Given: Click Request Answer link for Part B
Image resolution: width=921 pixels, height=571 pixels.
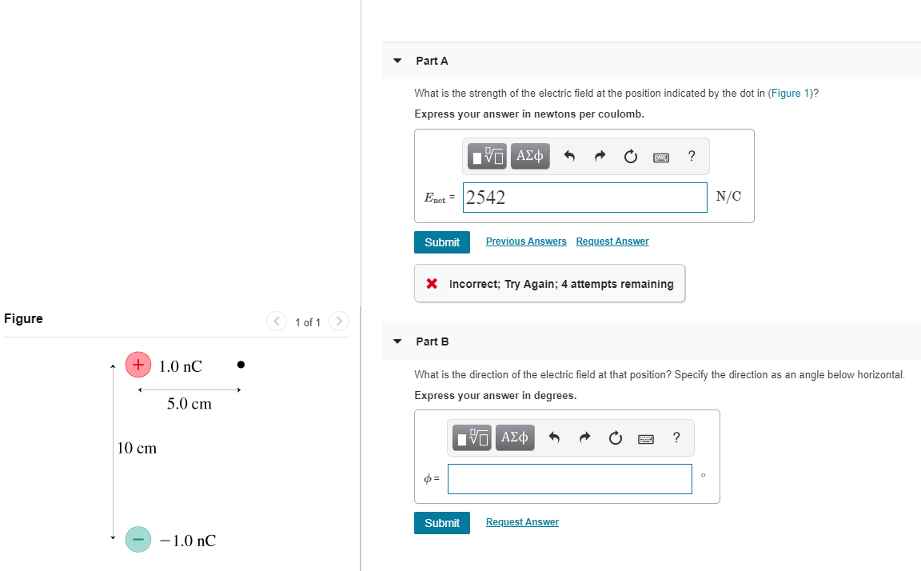Looking at the screenshot, I should pos(522,522).
